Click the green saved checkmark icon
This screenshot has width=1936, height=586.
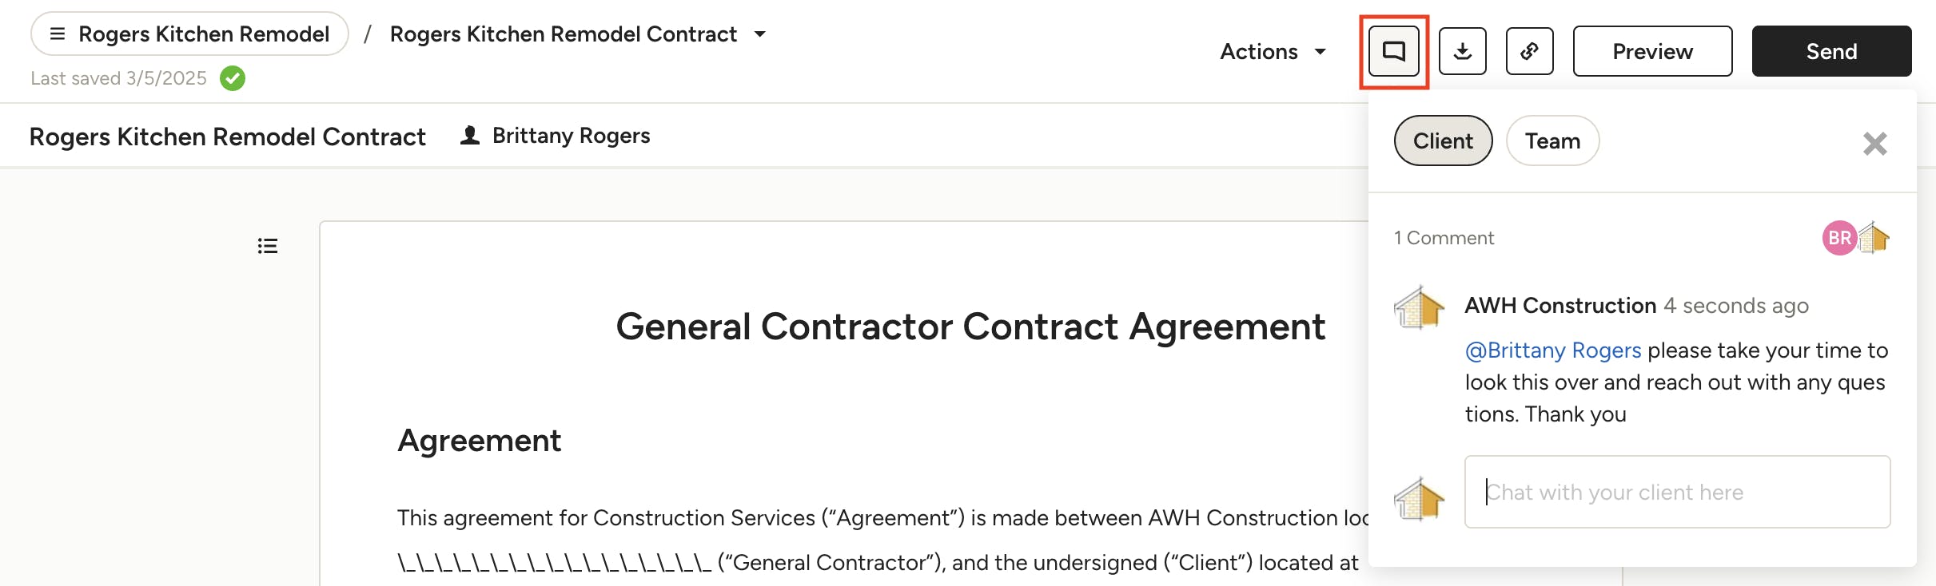click(233, 78)
